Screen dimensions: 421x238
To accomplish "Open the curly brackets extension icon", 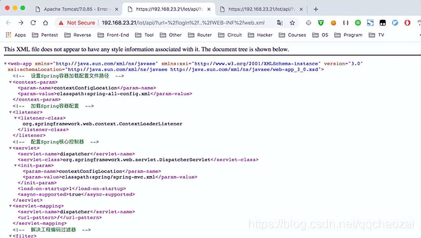I will coord(346,23).
